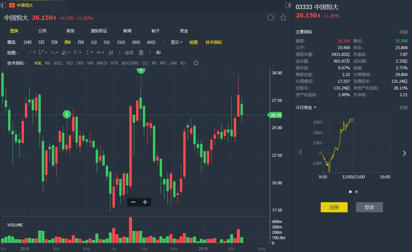Viewport: 412px width, 252px height.
Task: Click the E event marker near September
Action: pyautogui.click(x=141, y=70)
